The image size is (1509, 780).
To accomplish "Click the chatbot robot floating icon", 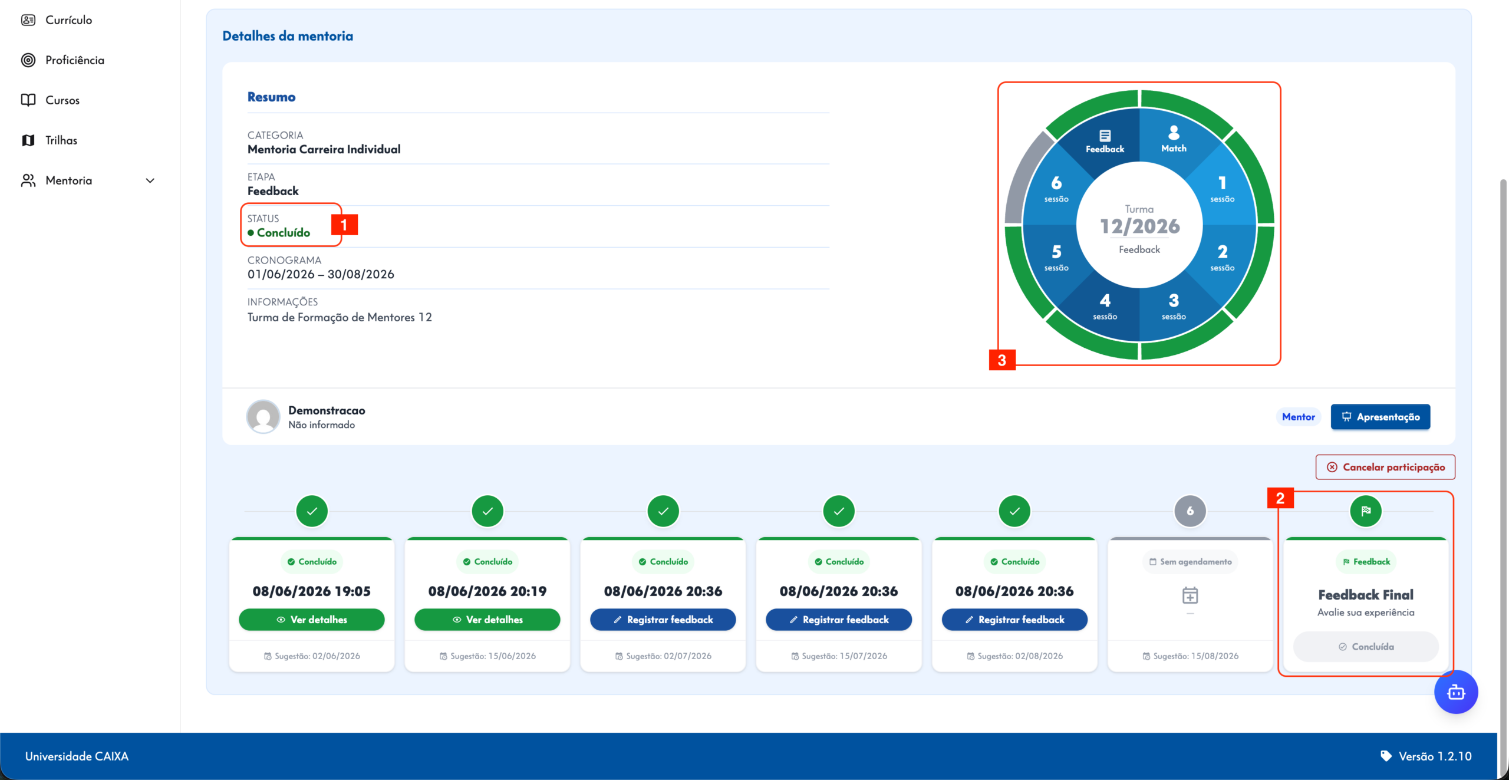I will pyautogui.click(x=1455, y=692).
